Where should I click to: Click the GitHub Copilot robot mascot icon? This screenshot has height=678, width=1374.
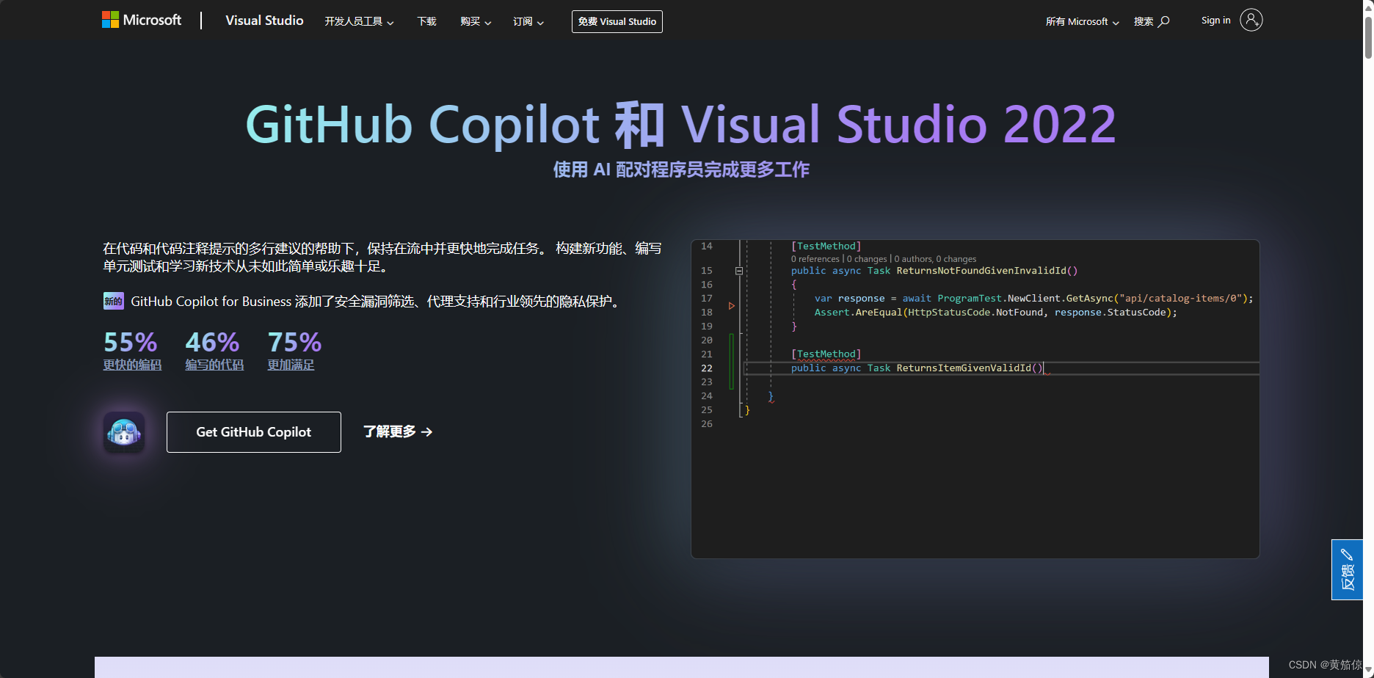124,432
